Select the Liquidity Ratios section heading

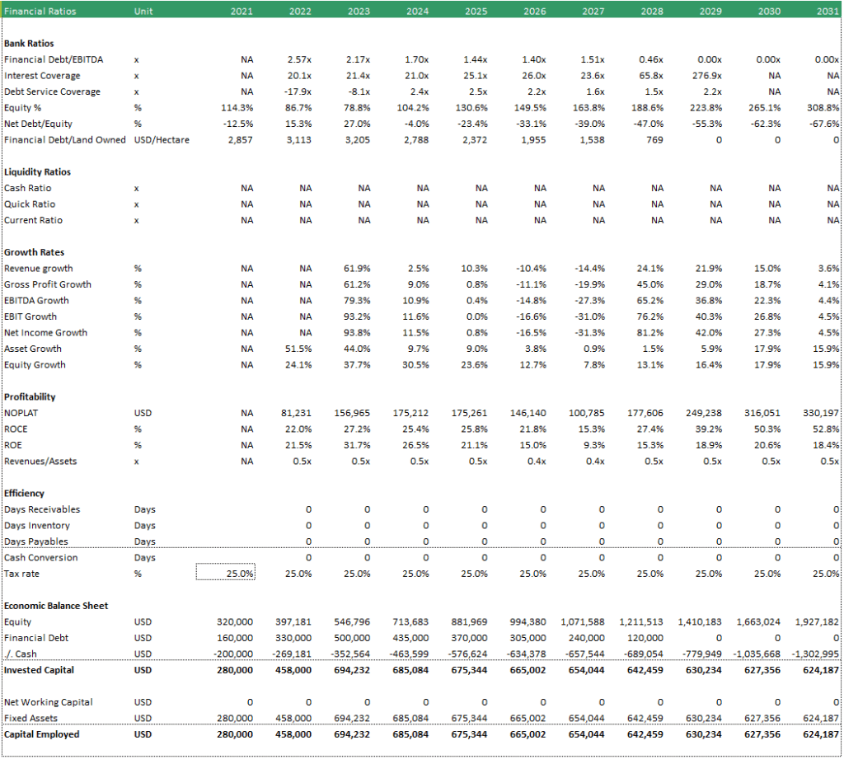point(37,172)
